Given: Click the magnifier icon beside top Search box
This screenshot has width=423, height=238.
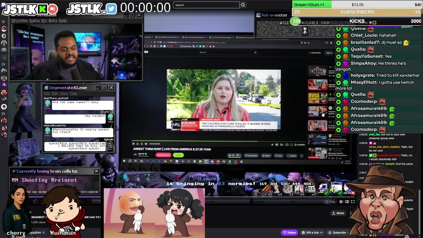Looking at the screenshot, I should [243, 5].
